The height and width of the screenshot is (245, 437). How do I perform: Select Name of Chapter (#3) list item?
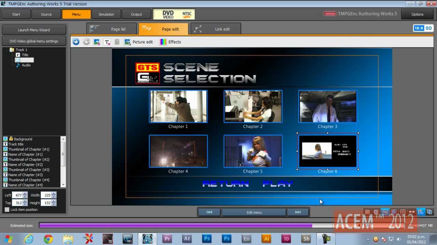[25, 175]
